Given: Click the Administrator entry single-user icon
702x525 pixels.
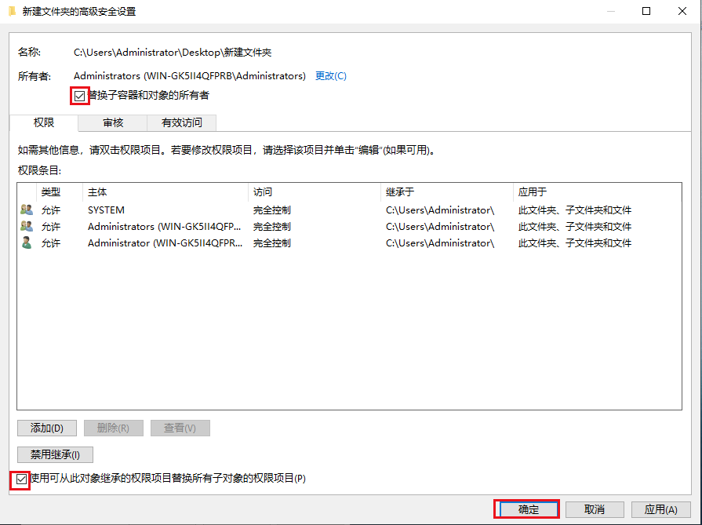Looking at the screenshot, I should pyautogui.click(x=27, y=243).
